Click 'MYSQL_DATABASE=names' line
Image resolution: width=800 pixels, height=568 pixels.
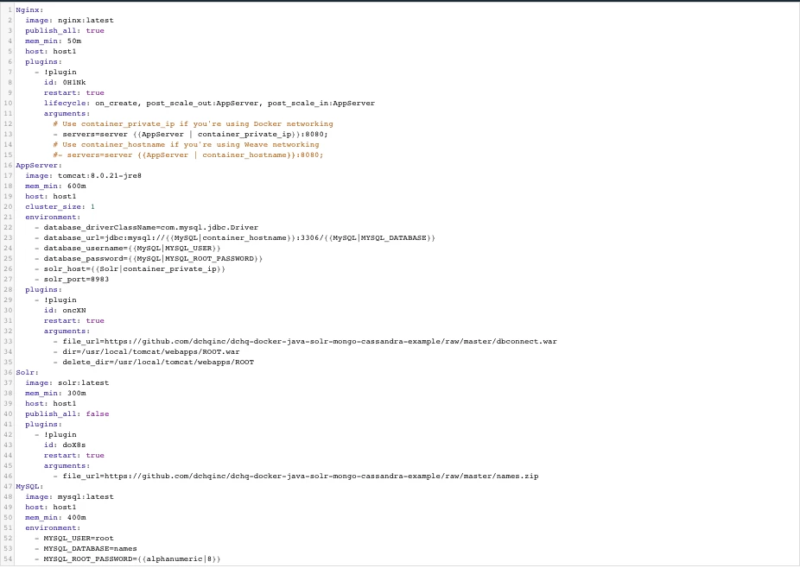86,549
